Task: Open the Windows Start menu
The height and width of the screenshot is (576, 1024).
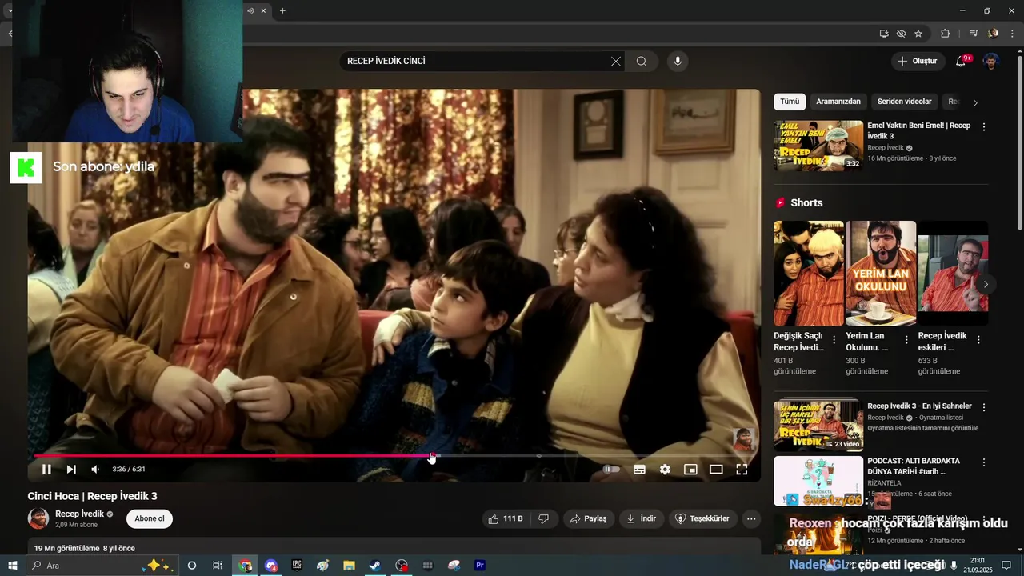Action: pos(13,566)
